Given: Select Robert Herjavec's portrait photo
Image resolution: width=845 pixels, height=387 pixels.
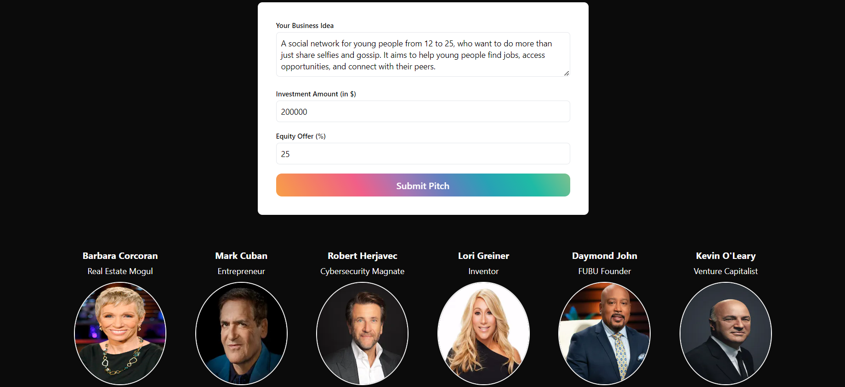Looking at the screenshot, I should click(x=362, y=333).
